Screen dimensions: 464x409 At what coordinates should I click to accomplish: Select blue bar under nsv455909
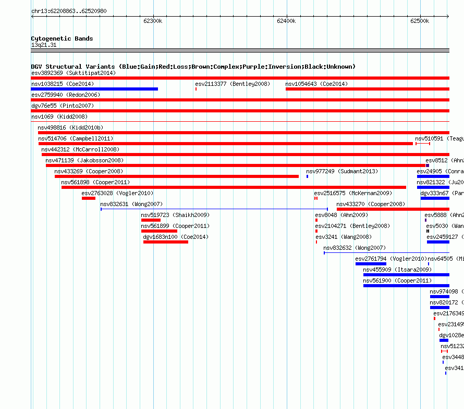pos(406,275)
